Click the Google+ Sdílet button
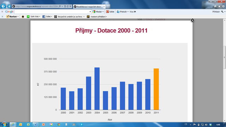 [x=110, y=12]
